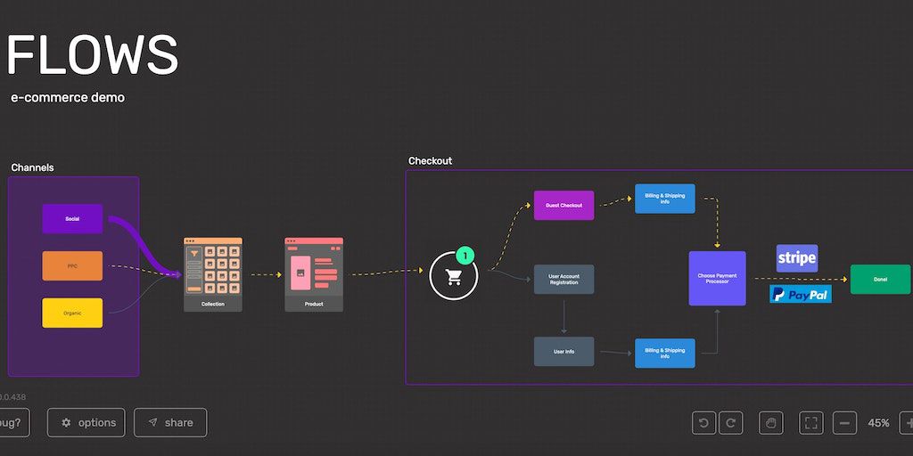
Task: Select the Guest Checkout node
Action: [564, 206]
